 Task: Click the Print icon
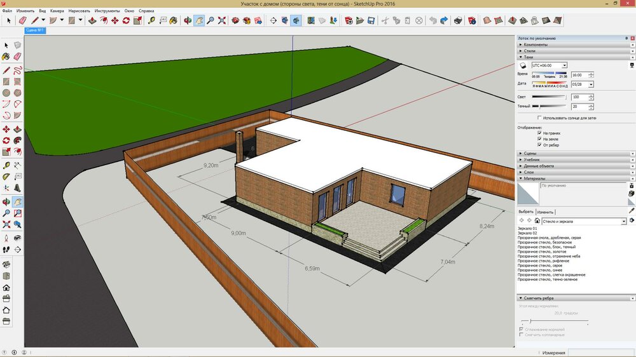point(457,20)
